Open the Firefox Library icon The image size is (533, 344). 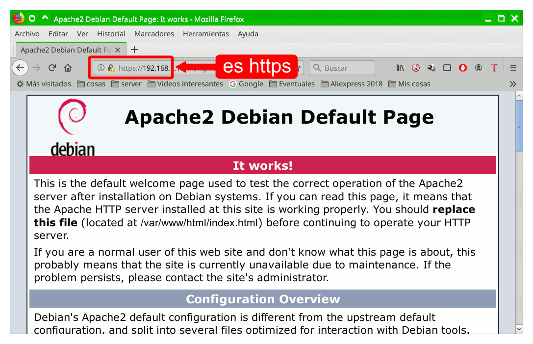(400, 68)
